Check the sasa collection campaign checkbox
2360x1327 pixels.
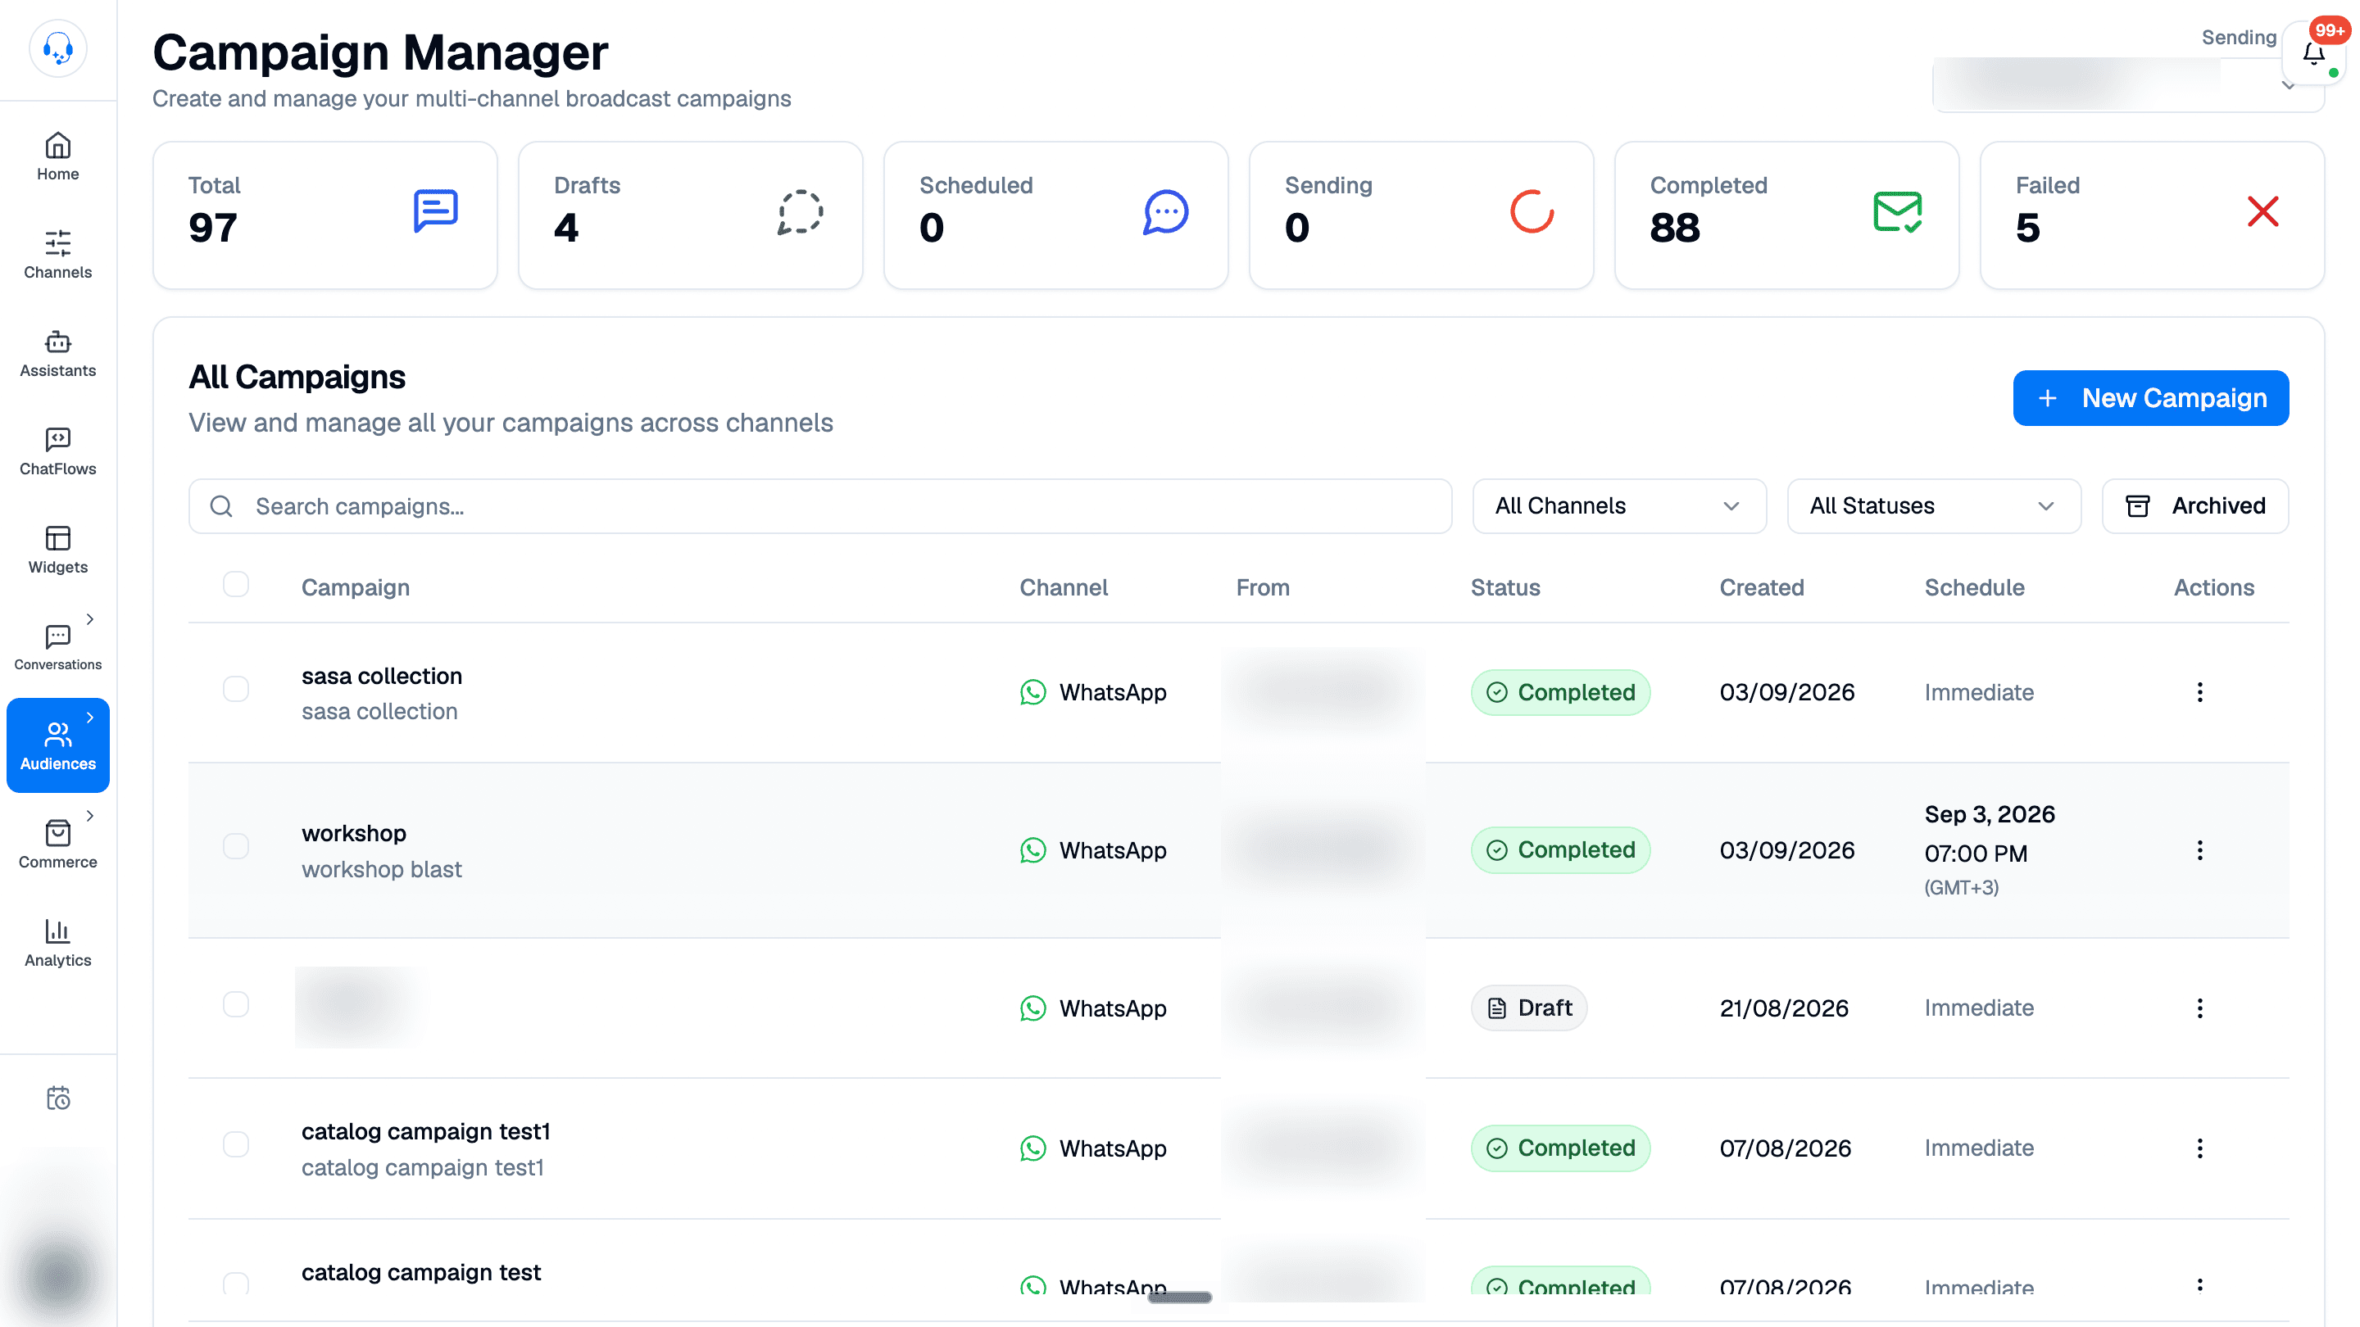tap(235, 689)
